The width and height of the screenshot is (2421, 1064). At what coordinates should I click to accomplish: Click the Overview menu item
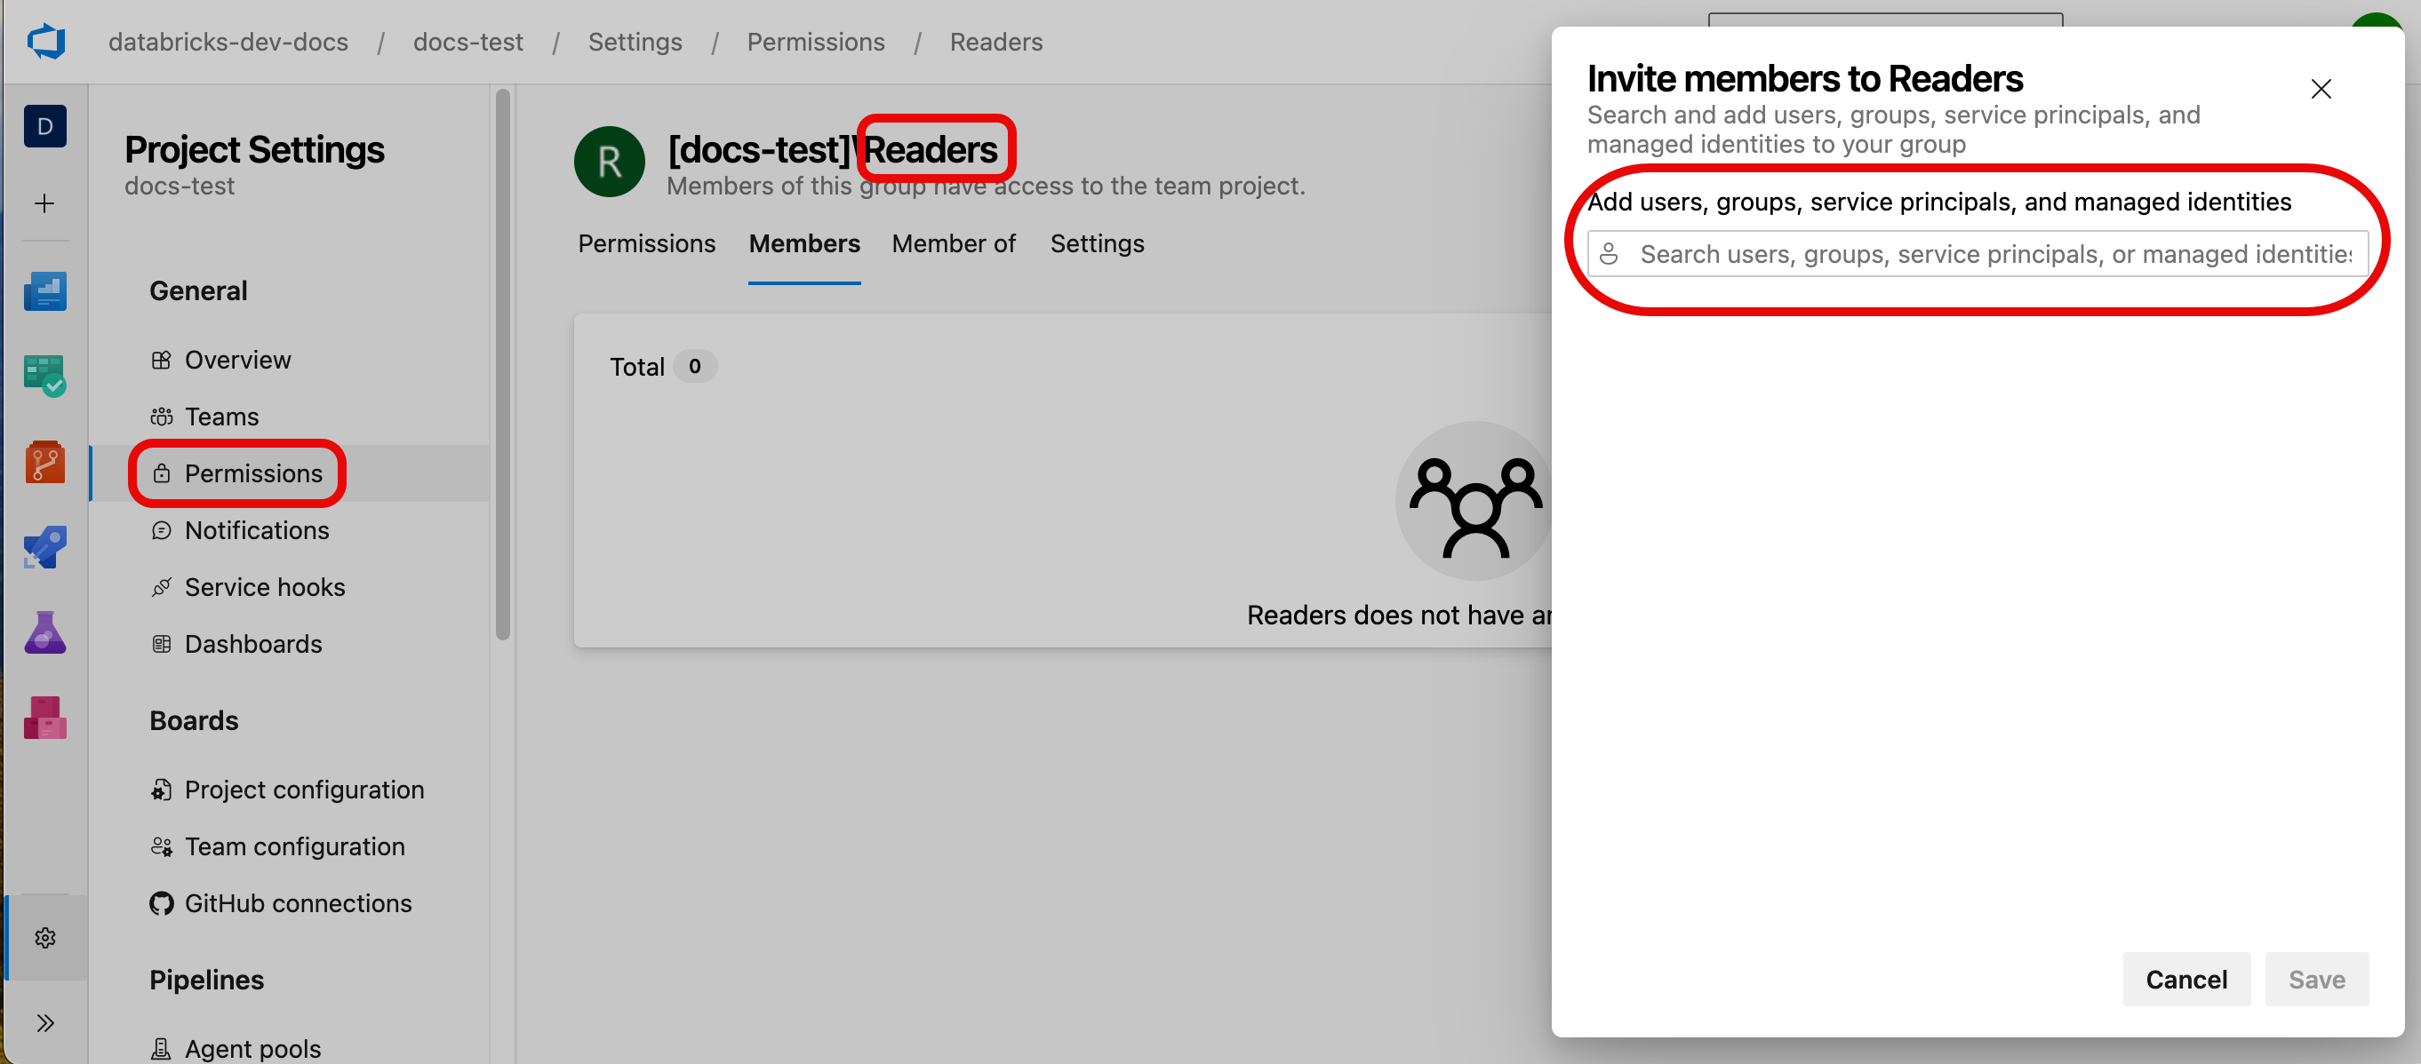point(238,358)
